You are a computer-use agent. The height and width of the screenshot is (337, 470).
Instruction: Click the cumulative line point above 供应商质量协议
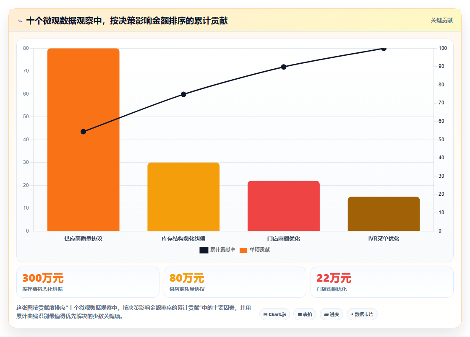click(84, 132)
